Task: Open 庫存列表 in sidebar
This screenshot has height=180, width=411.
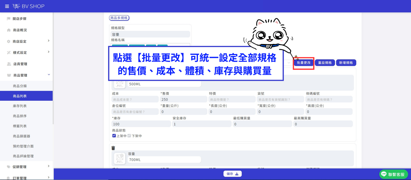Action: pyautogui.click(x=20, y=106)
